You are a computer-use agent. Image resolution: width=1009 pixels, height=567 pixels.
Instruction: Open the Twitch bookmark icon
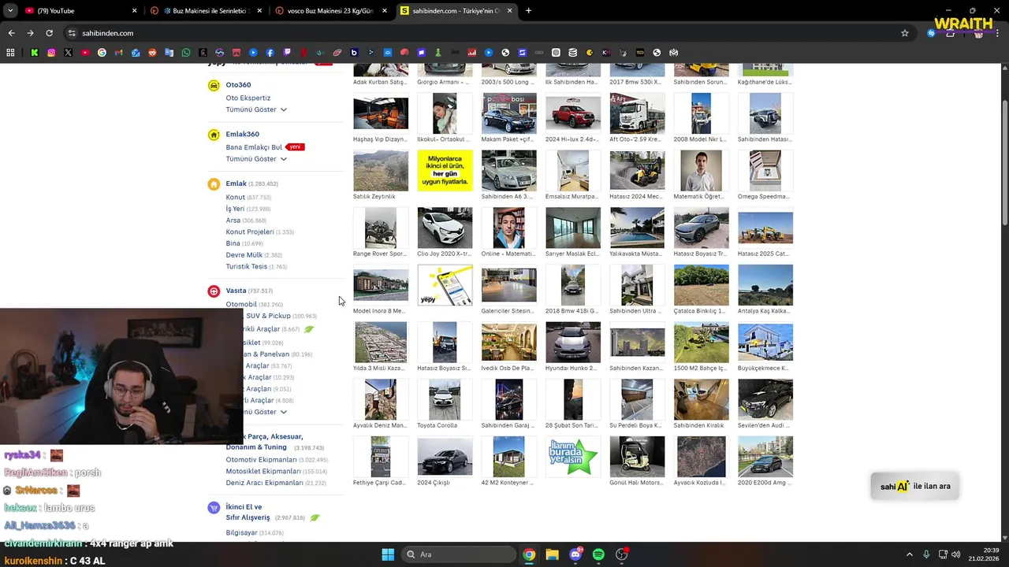(x=287, y=53)
